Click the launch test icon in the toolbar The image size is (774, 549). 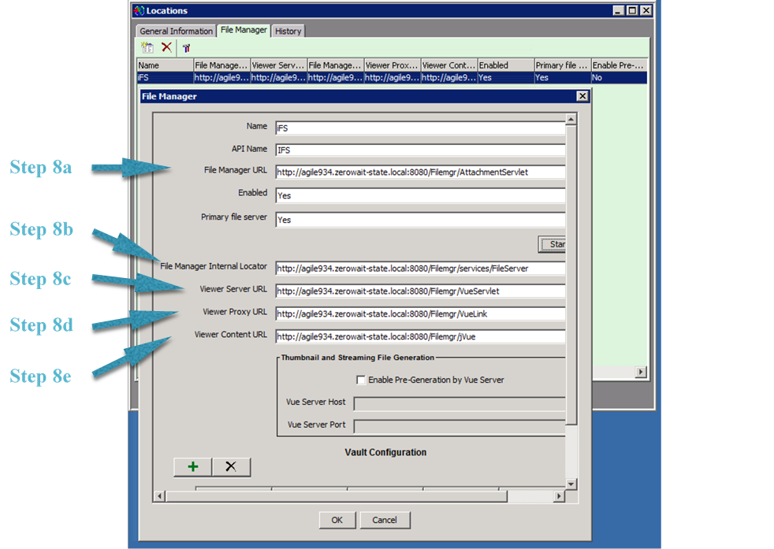tap(187, 47)
